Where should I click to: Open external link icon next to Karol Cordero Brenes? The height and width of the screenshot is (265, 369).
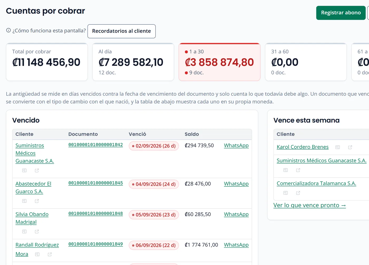[350, 147]
